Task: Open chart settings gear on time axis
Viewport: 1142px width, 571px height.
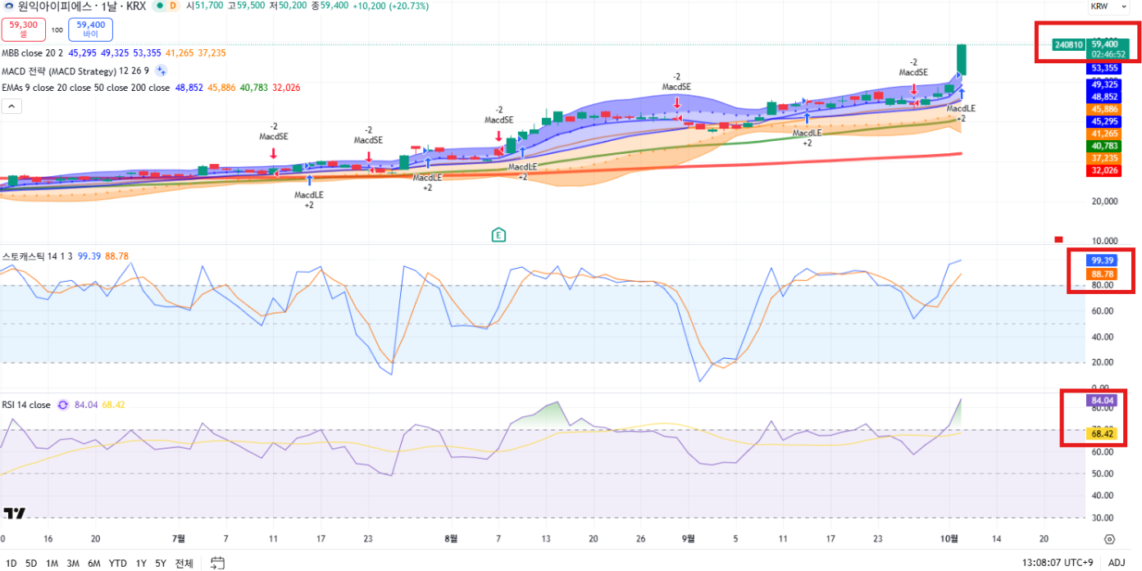Action: click(1109, 539)
